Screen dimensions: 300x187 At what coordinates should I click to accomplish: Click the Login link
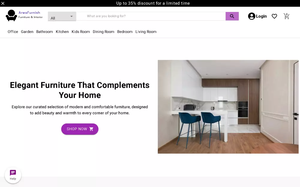click(261, 16)
